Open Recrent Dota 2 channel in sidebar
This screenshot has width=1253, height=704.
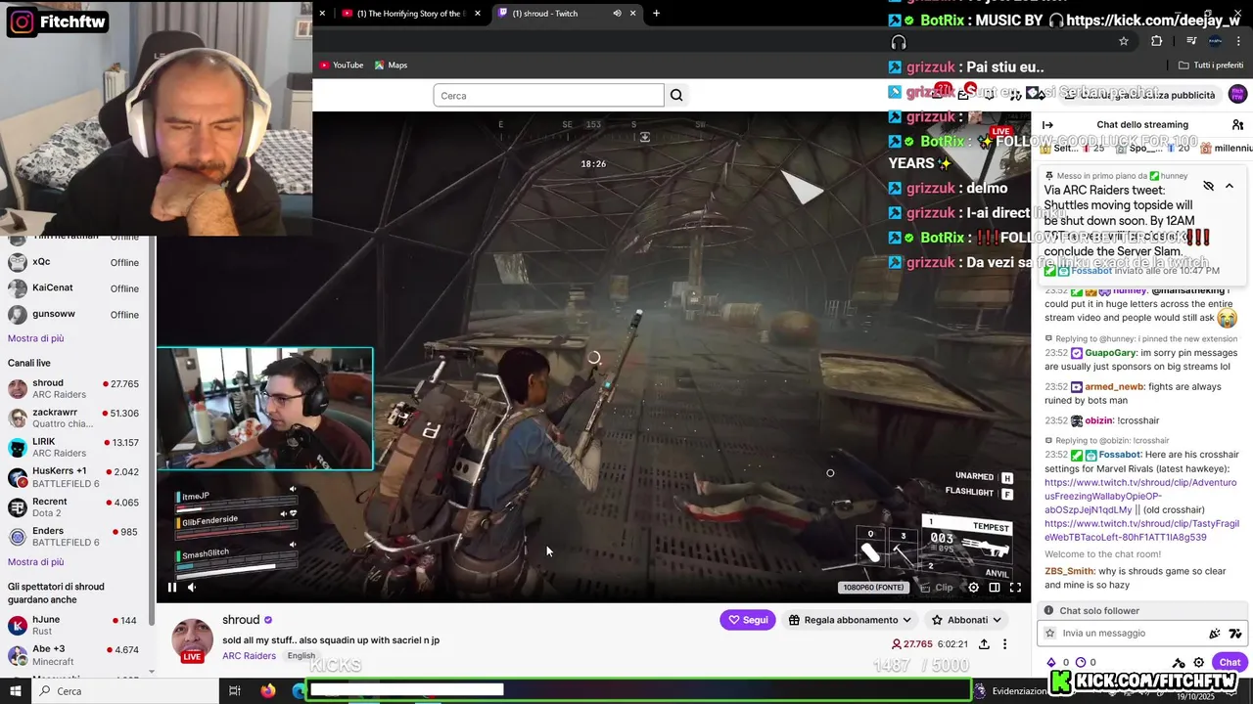[73, 507]
